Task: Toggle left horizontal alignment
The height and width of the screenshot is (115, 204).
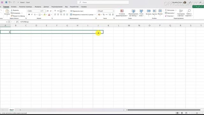Action: point(55,15)
